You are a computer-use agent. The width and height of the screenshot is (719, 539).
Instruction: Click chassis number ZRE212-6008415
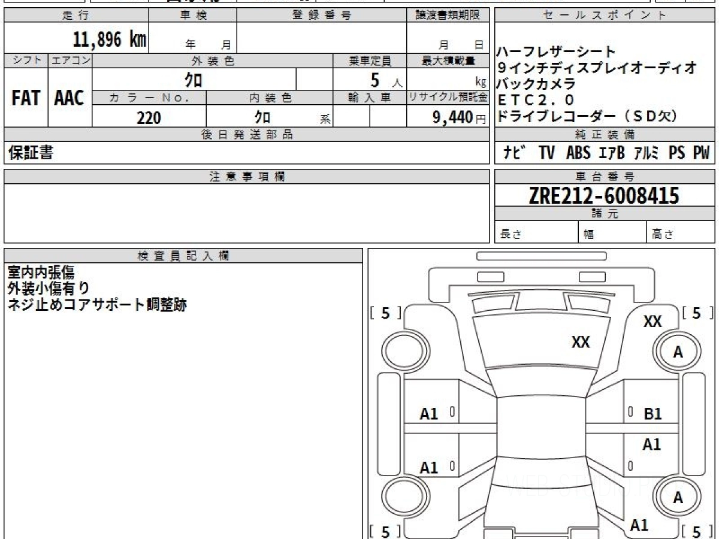pyautogui.click(x=605, y=196)
